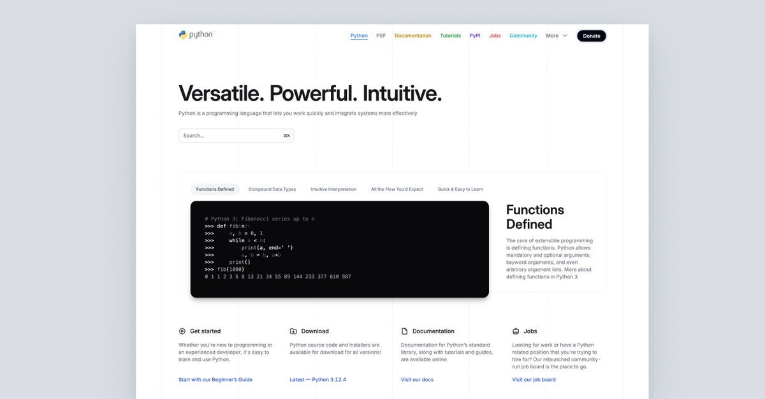This screenshot has height=399, width=765.
Task: Open Tutorials in the top navigation
Action: (450, 36)
